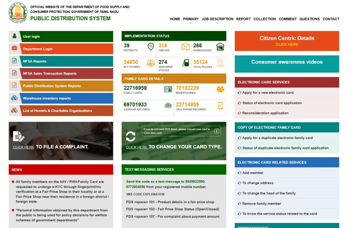This screenshot has height=228, width=350.
Task: Select the warehouse building icon near 266 Warehouses
Action: click(220, 47)
